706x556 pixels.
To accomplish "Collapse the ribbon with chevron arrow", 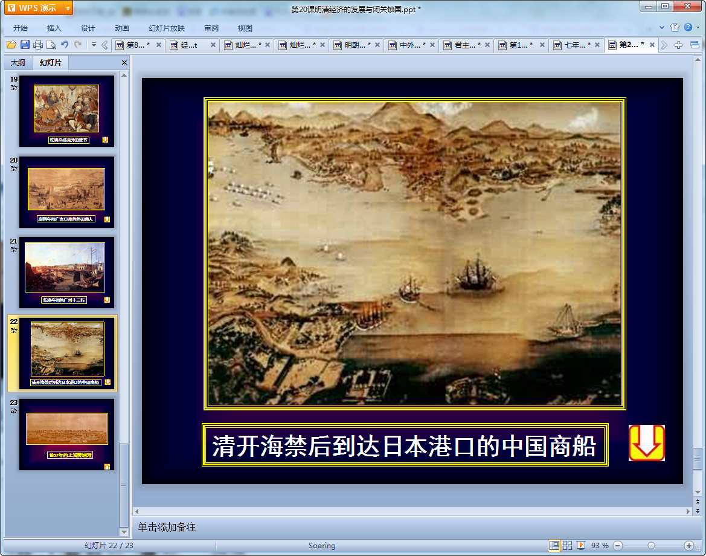I will [x=662, y=27].
